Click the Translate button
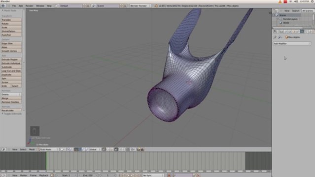Image resolution: width=315 pixels, height=177 pixels. coord(11,20)
